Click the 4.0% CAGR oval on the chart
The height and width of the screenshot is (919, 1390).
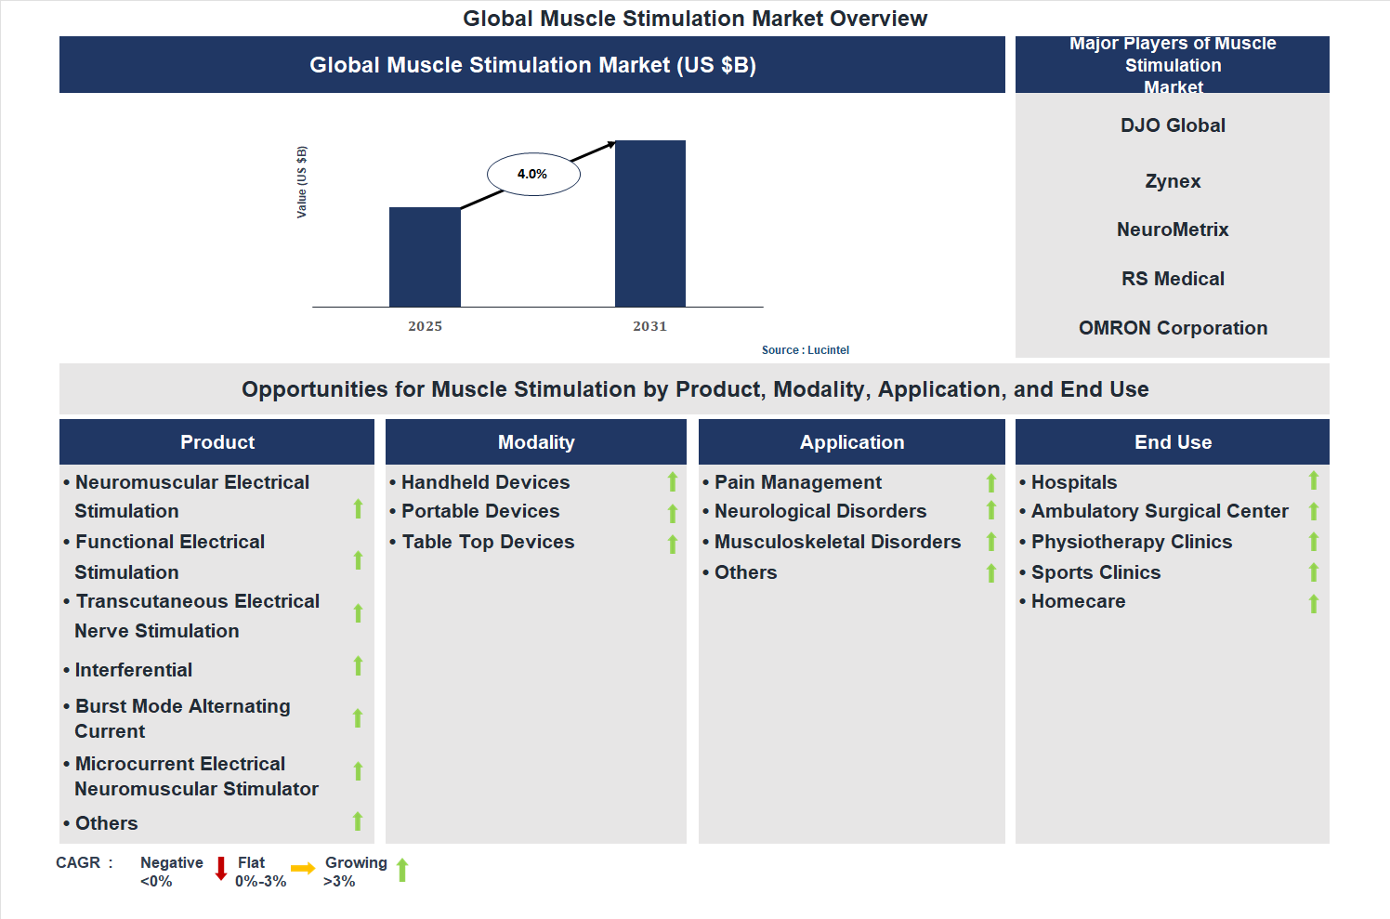(531, 173)
